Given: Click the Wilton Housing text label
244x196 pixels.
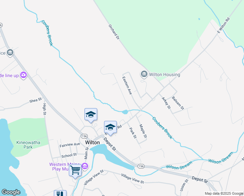Looking at the screenshot, I should pyautogui.click(x=164, y=74).
